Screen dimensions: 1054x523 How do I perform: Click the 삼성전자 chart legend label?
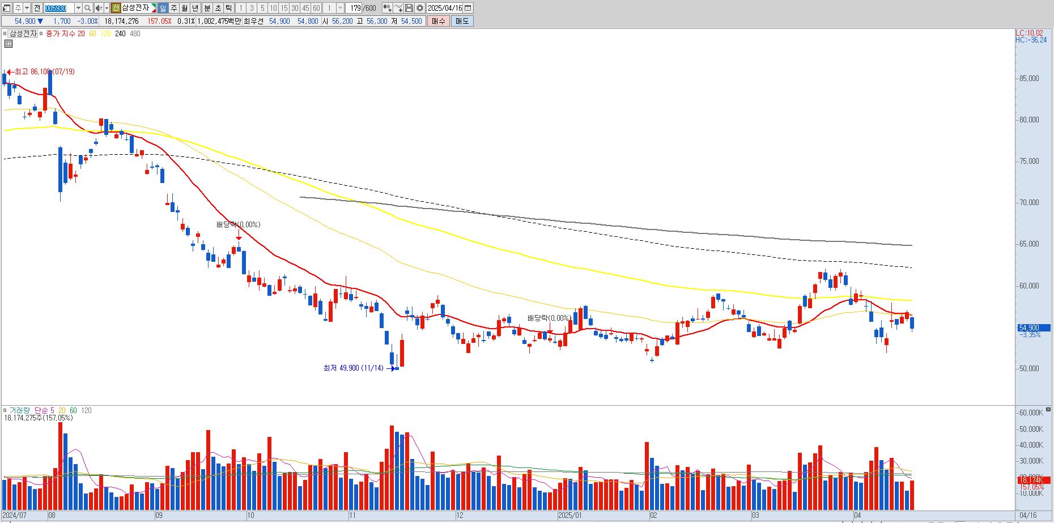23,33
